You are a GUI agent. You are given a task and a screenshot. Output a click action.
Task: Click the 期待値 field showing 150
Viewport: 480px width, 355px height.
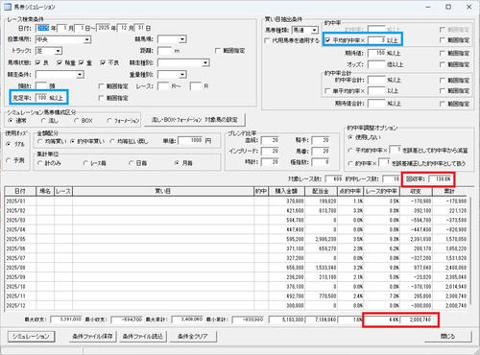coord(376,54)
